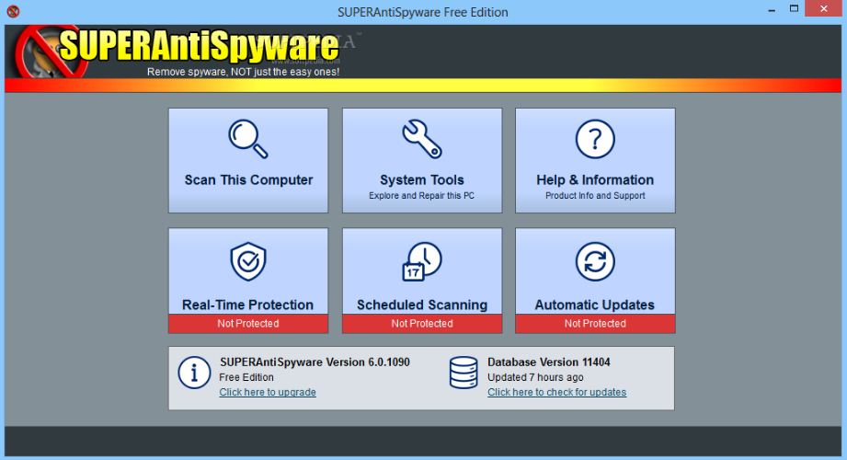Select Automatic Updates title text
Image resolution: width=847 pixels, height=460 pixels.
(595, 305)
